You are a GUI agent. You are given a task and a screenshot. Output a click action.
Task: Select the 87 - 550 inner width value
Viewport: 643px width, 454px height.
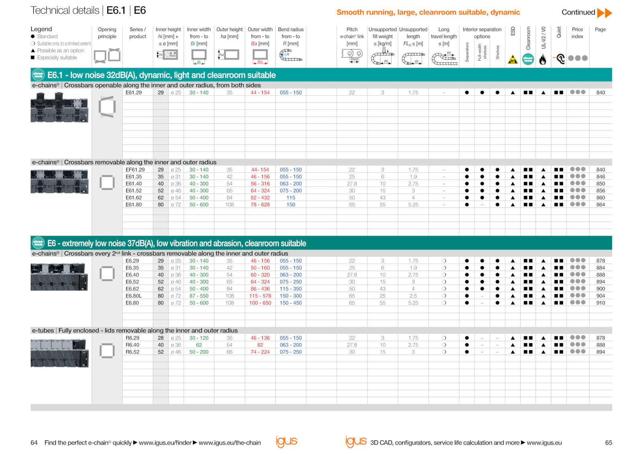click(199, 296)
